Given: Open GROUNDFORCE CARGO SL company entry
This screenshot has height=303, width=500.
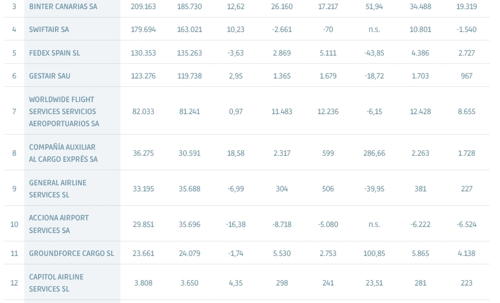Looking at the screenshot, I should (x=71, y=254).
